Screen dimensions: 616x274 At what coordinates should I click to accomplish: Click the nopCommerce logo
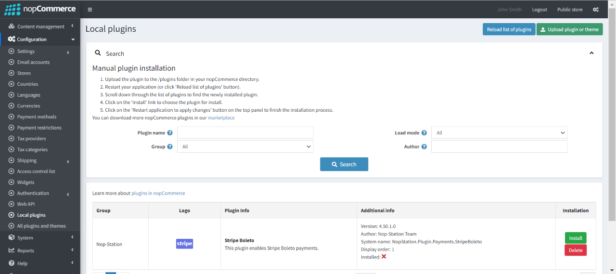coord(40,9)
